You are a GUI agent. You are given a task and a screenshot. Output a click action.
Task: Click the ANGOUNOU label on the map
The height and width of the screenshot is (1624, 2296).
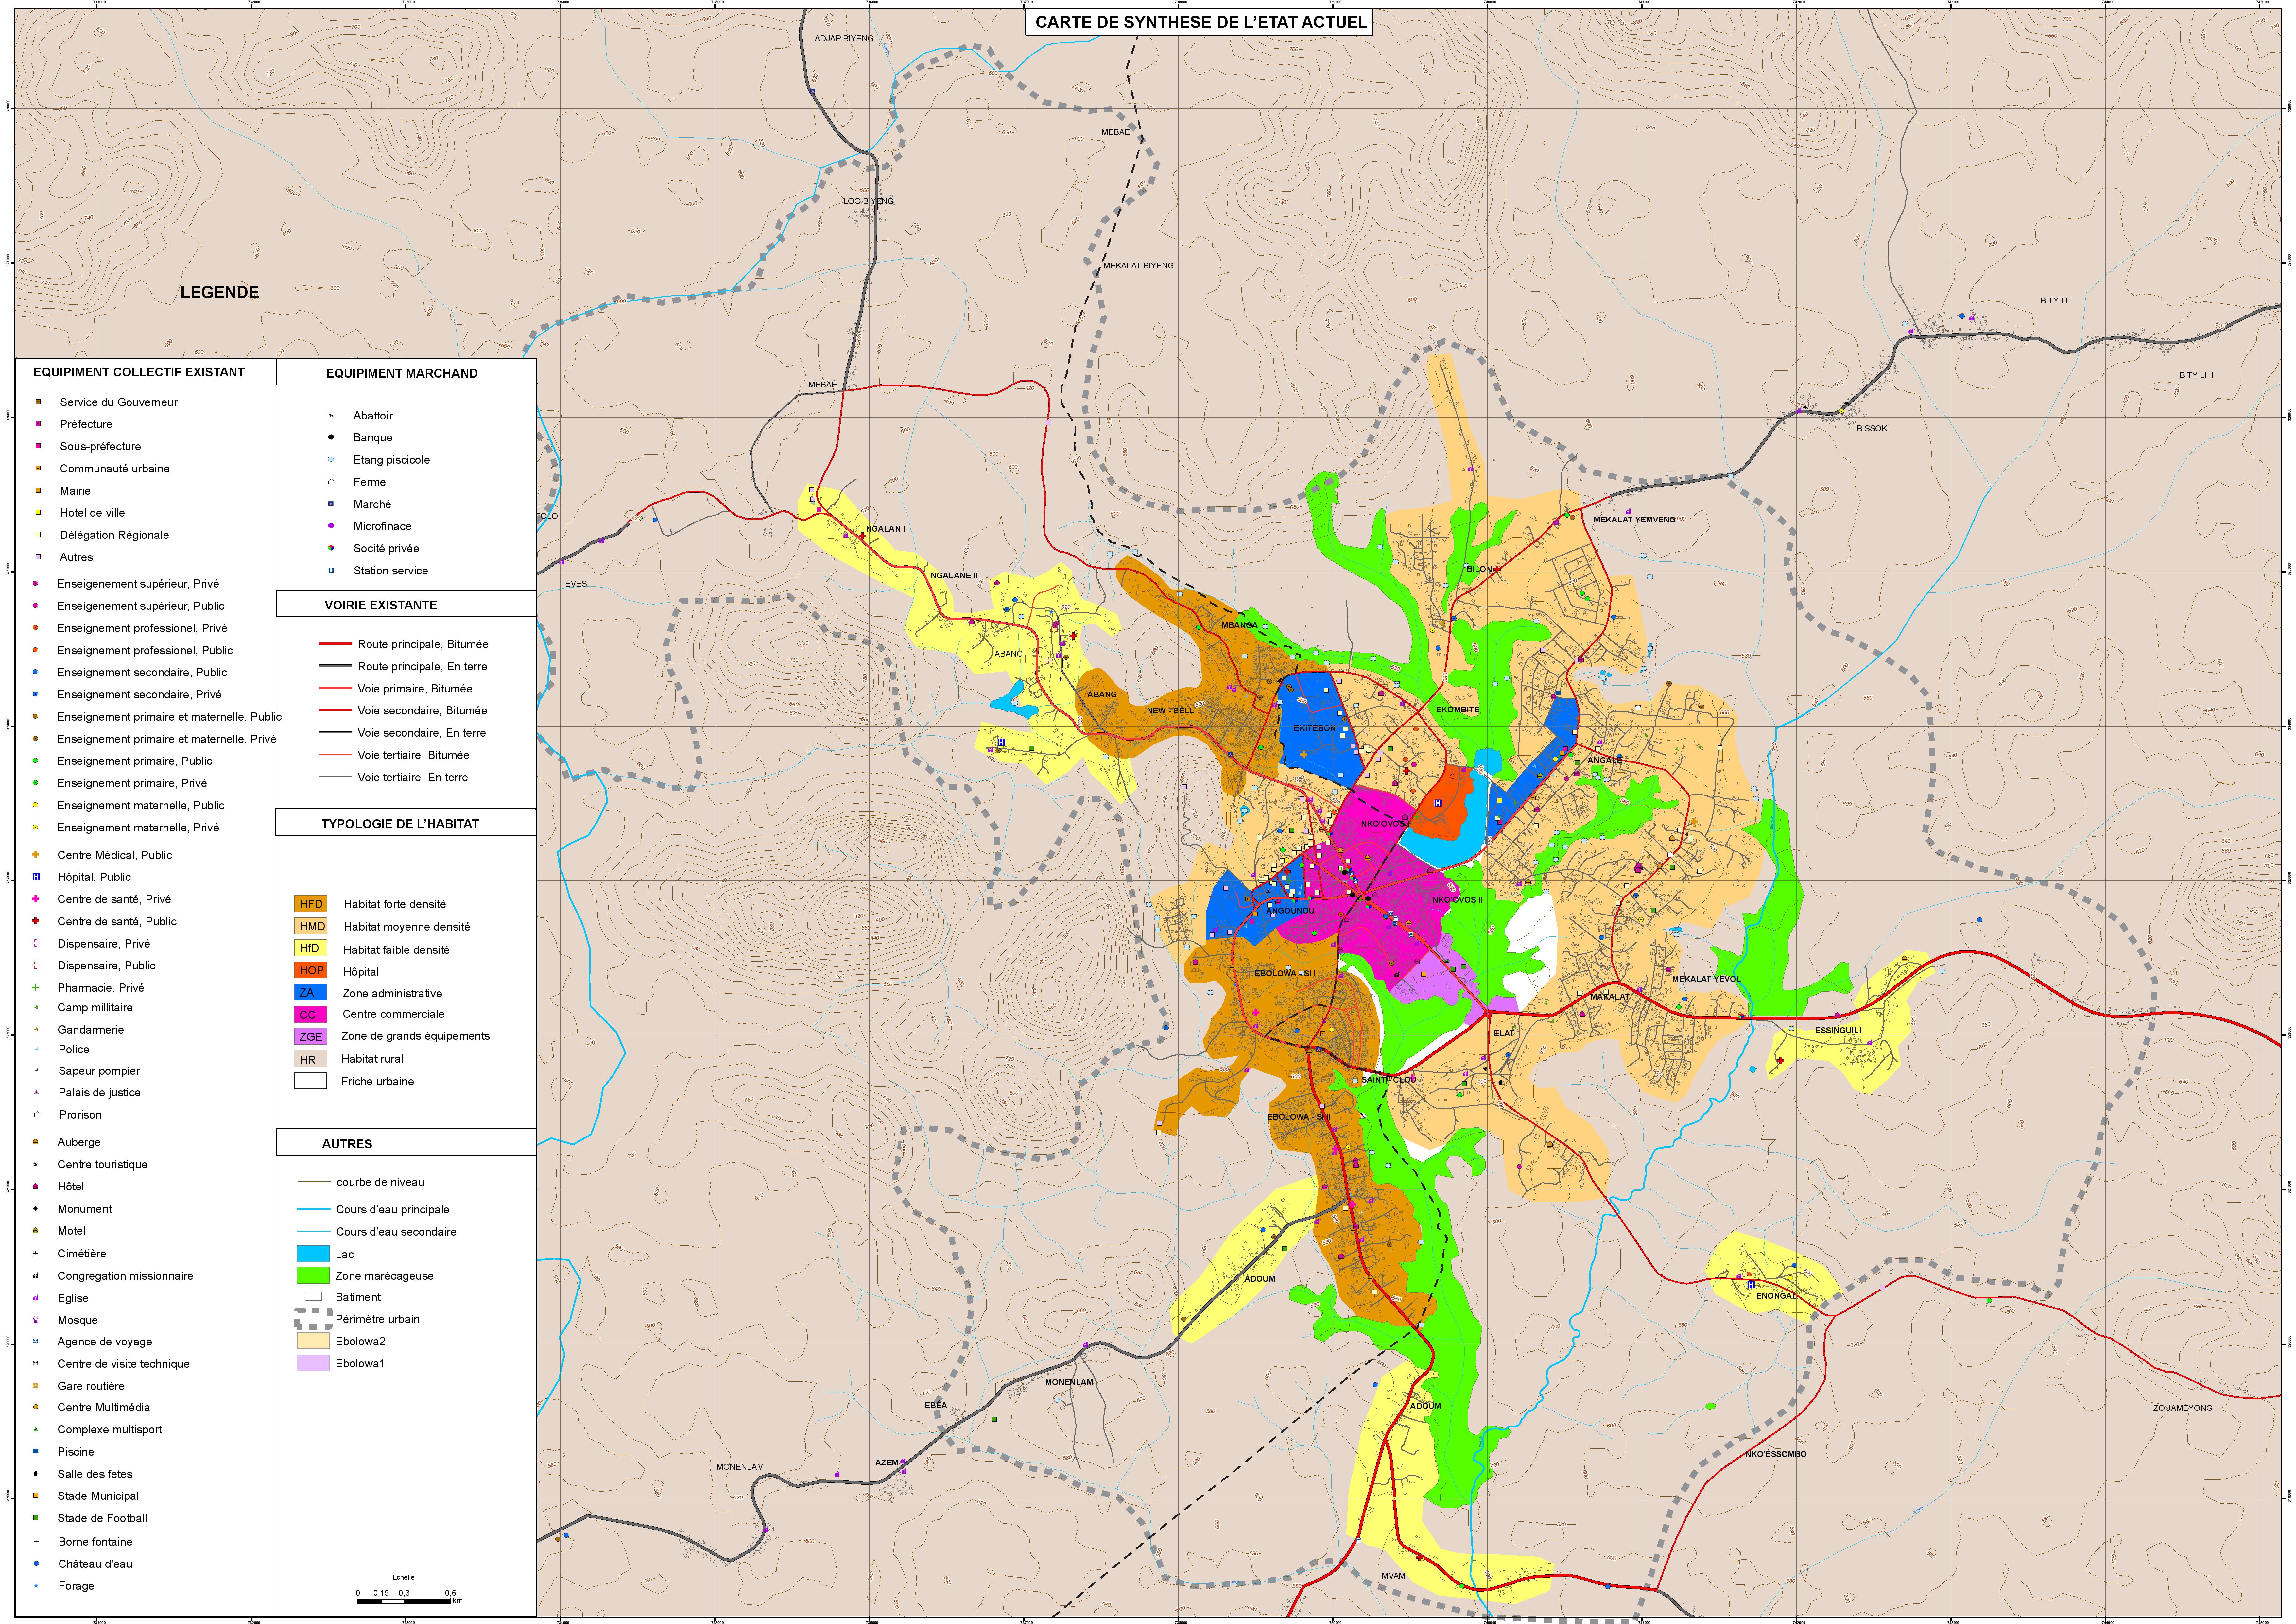[1290, 911]
